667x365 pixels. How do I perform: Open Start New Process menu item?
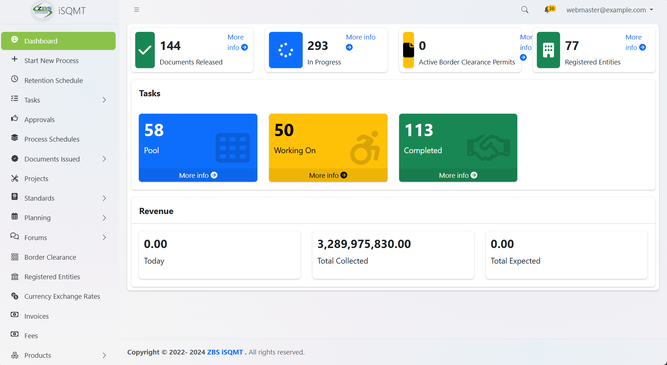tap(51, 60)
